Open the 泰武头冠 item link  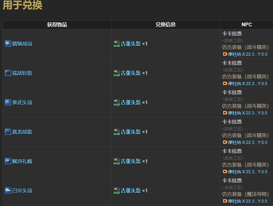pos(22,102)
